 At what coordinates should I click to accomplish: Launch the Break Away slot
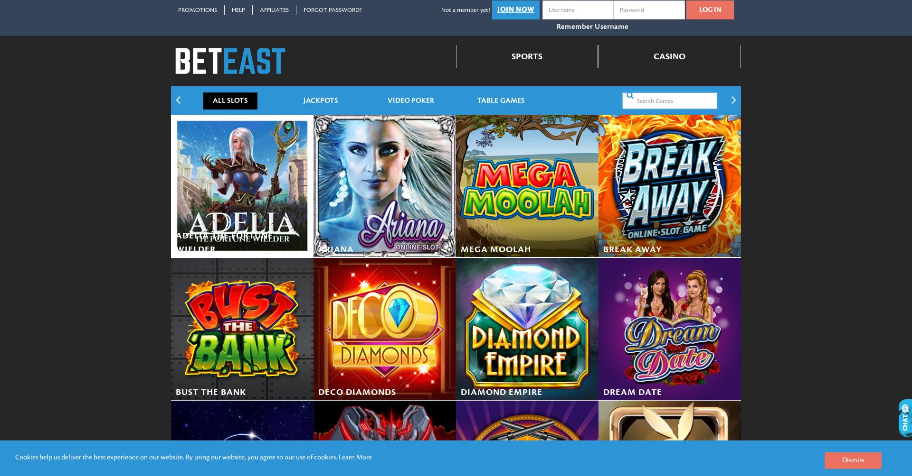pos(670,186)
